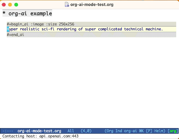Click the Org major mode indicator
The width and height of the screenshot is (179, 139).
[109, 131]
